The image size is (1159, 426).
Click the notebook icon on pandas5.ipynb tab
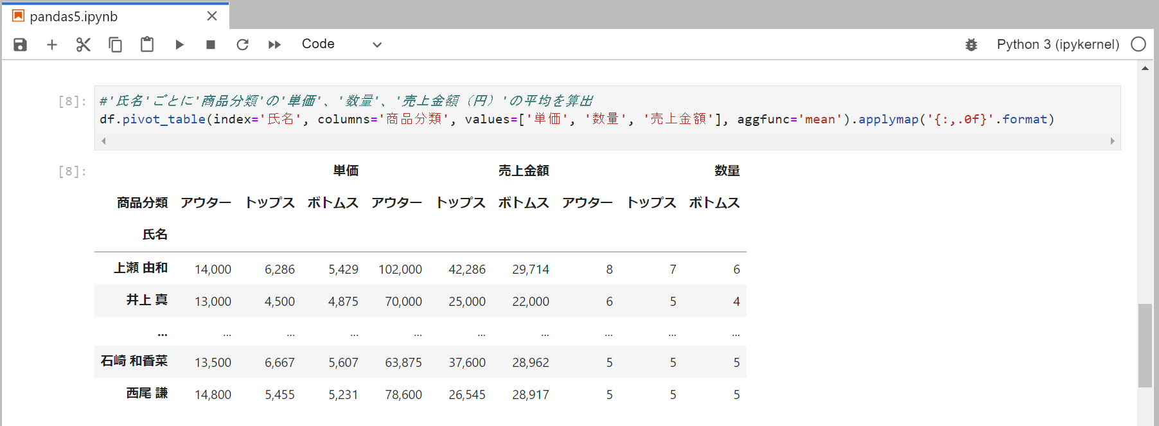pyautogui.click(x=19, y=16)
